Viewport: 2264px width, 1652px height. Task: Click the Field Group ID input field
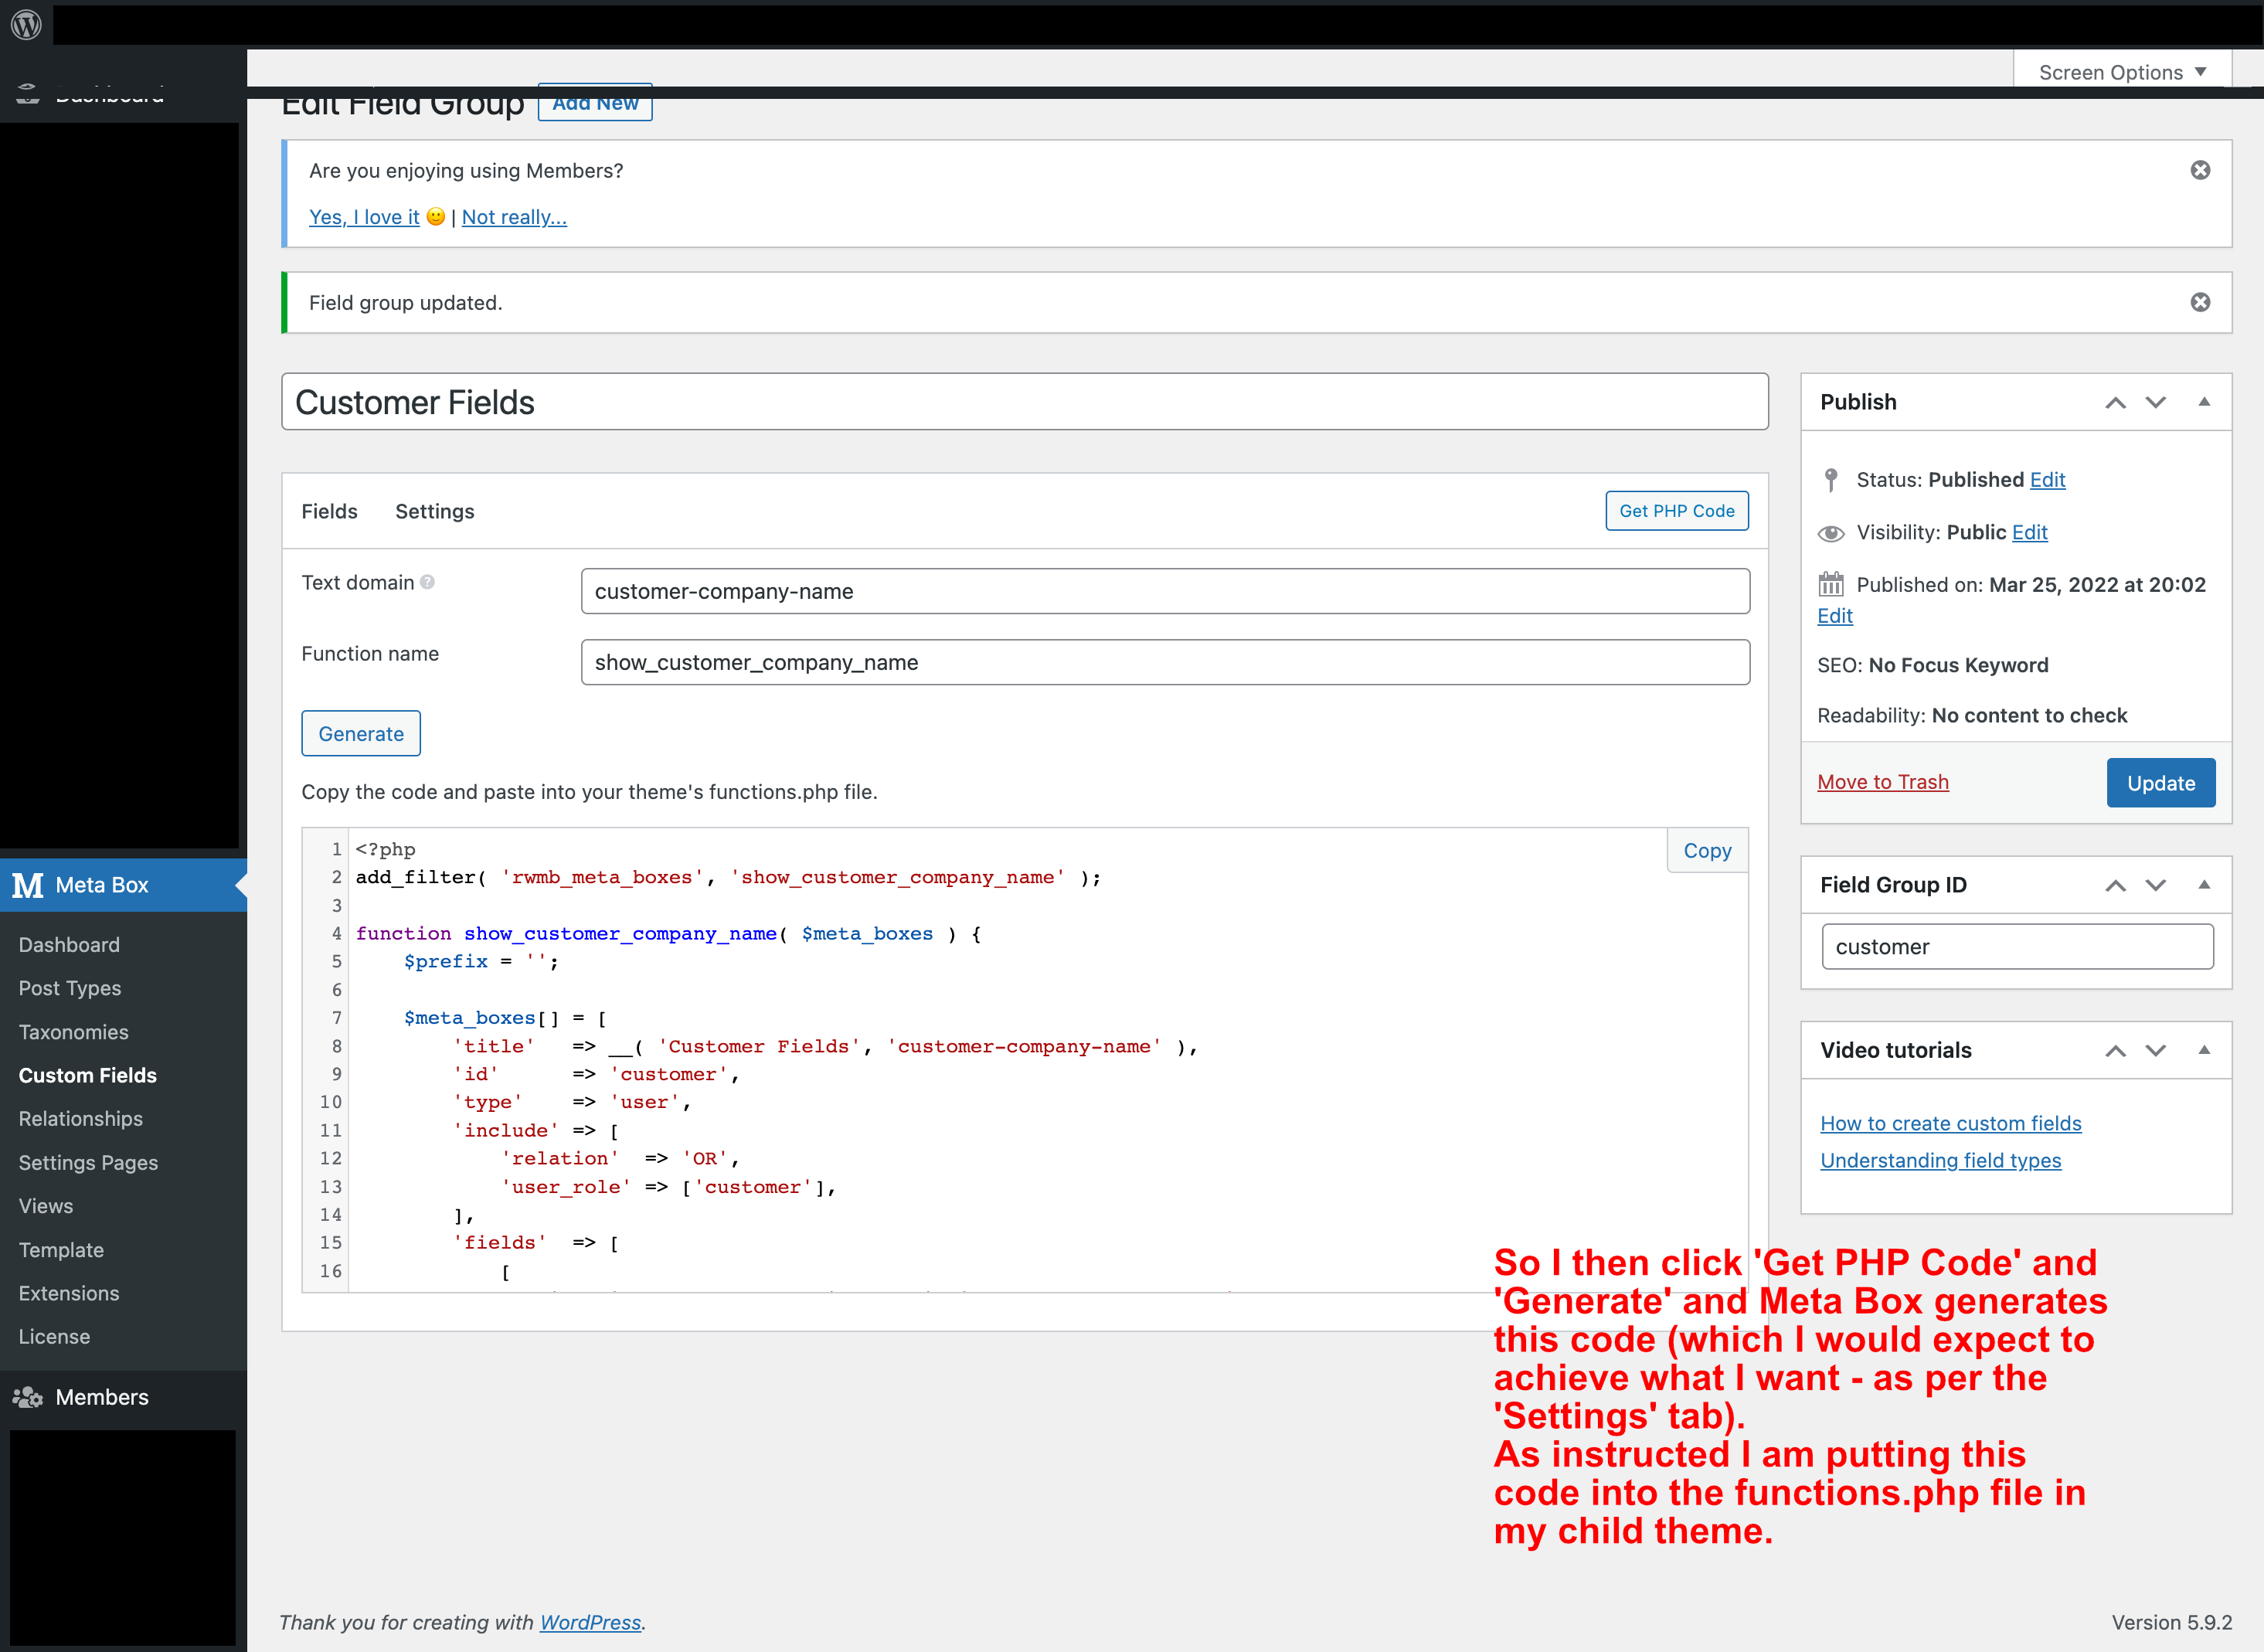point(2018,946)
